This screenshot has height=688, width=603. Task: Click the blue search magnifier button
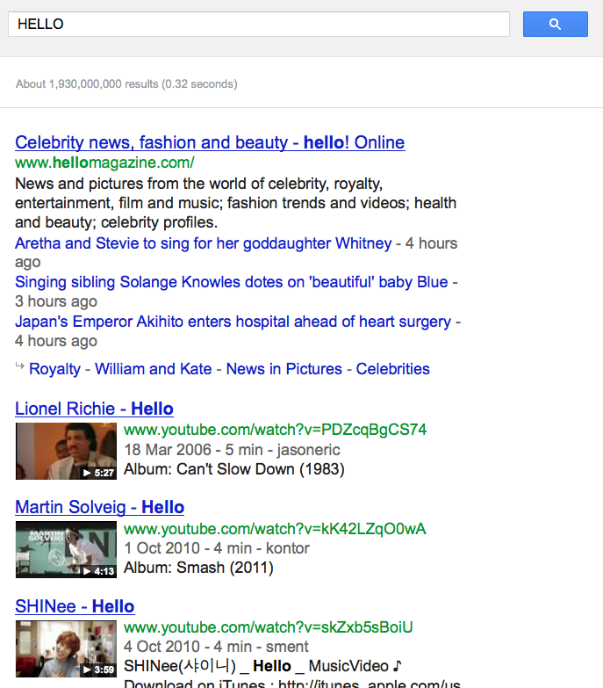pyautogui.click(x=556, y=24)
